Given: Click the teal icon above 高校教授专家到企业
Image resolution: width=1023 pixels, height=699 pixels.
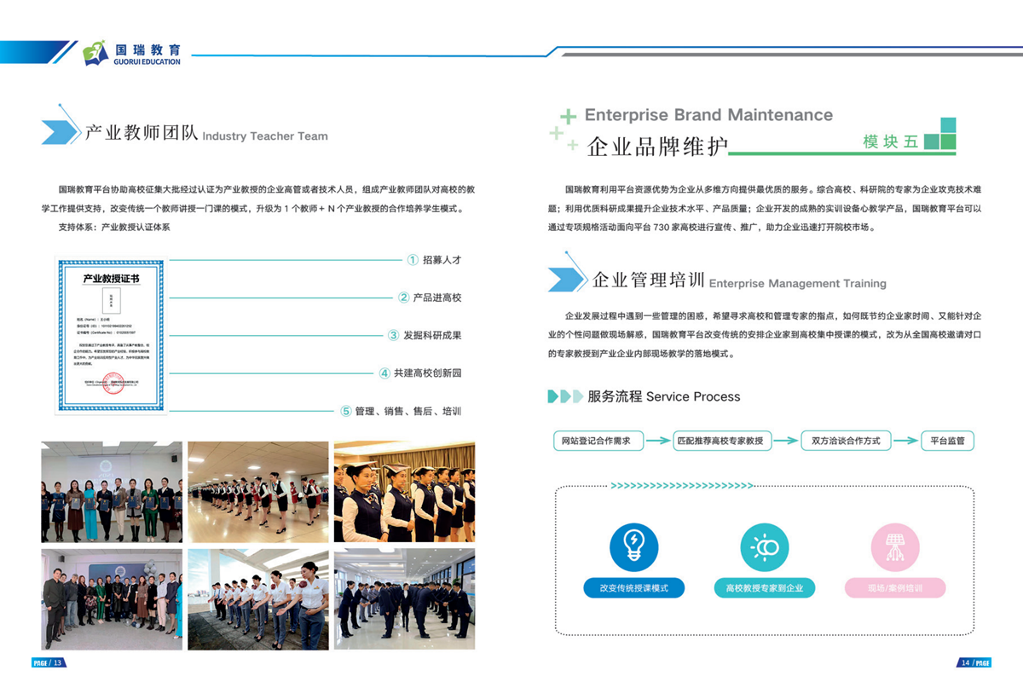Looking at the screenshot, I should [764, 546].
